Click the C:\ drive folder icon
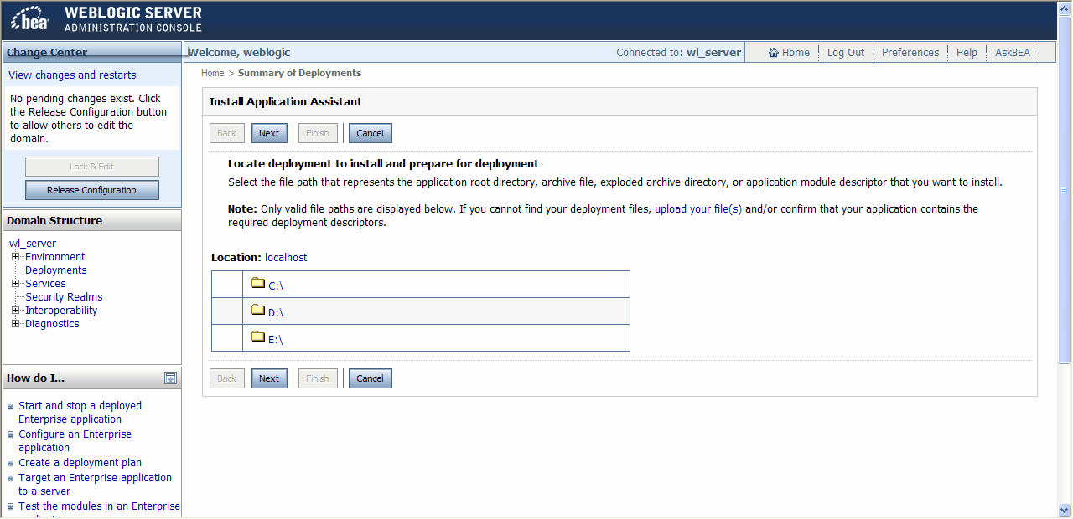This screenshot has width=1073, height=519. (258, 283)
